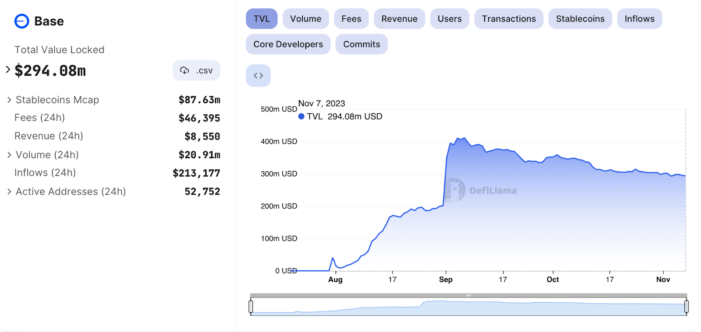Expand the Active Addresses (24h) row
701x332 pixels.
tap(9, 192)
